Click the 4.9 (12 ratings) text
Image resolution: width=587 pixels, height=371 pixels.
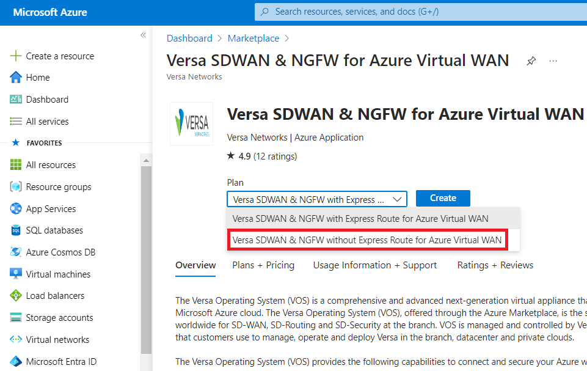[x=268, y=156]
